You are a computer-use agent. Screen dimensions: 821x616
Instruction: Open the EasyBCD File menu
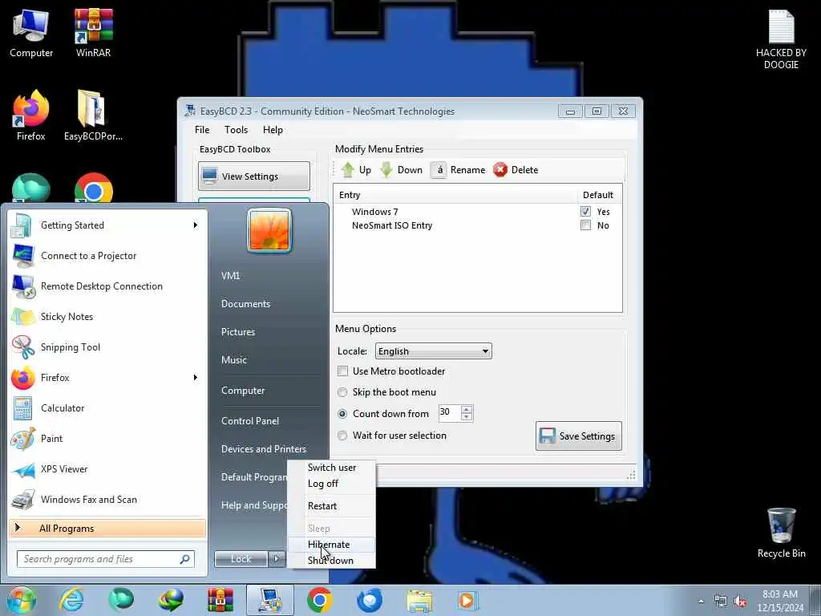coord(202,130)
